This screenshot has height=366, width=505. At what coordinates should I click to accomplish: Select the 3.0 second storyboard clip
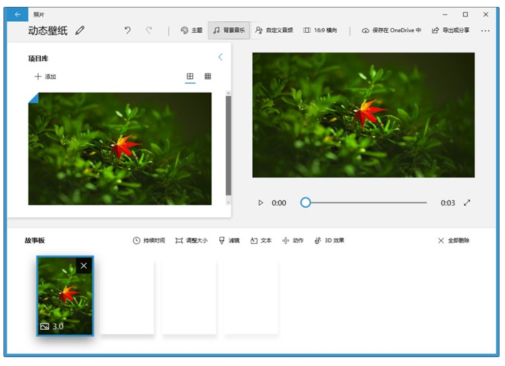65,296
